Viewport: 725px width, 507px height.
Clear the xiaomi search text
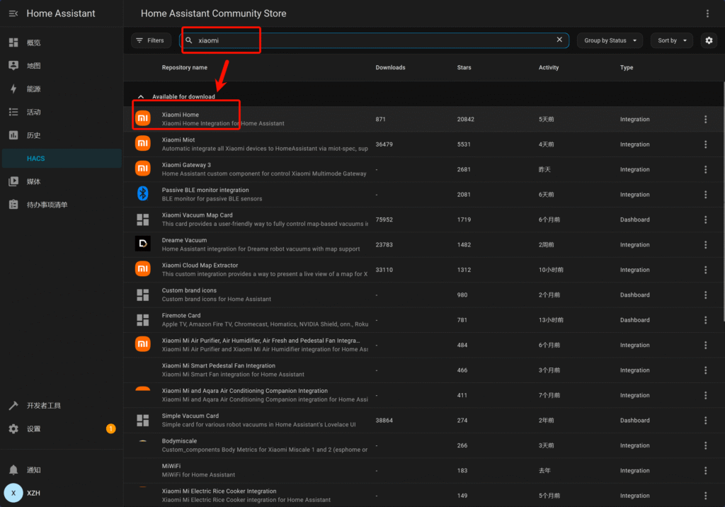(x=559, y=40)
